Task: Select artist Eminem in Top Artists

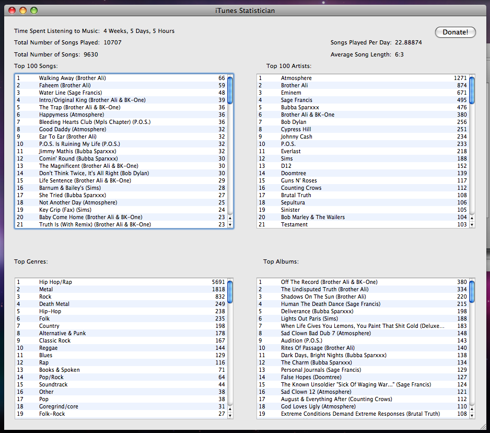Action: point(363,93)
